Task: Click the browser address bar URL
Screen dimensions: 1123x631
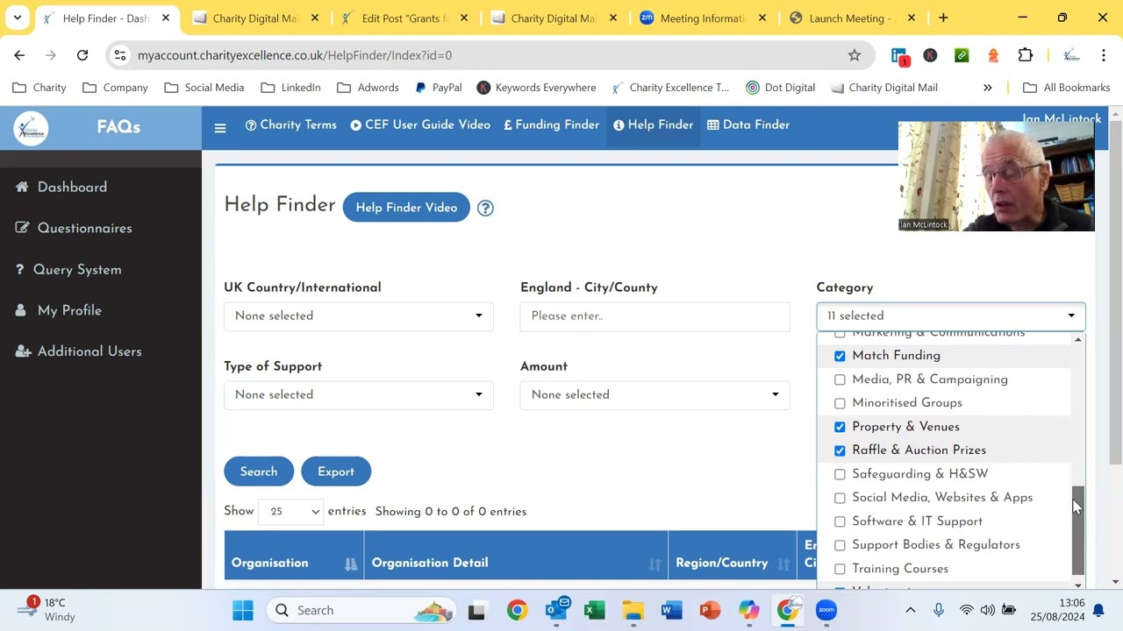Action: click(295, 55)
